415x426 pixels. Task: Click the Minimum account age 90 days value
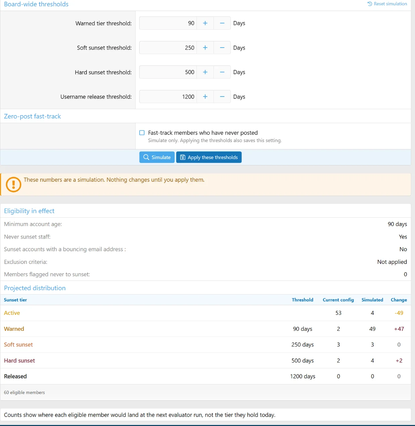point(397,224)
